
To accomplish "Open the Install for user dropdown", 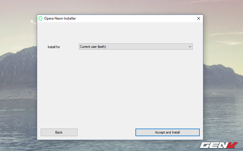I will (136, 47).
